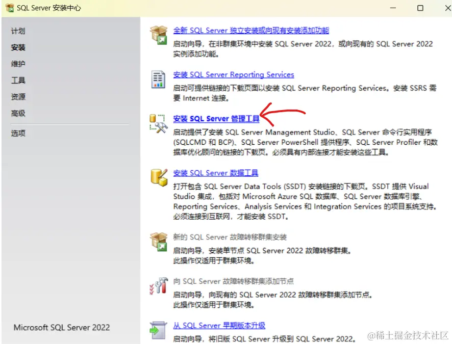Viewport: 452px width, 344px height.
Task: Open the 高级 sidebar page
Action: [18, 113]
